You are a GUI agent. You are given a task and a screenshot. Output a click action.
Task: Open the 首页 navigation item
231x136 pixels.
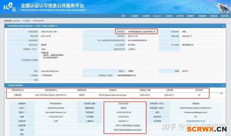pyautogui.click(x=123, y=16)
